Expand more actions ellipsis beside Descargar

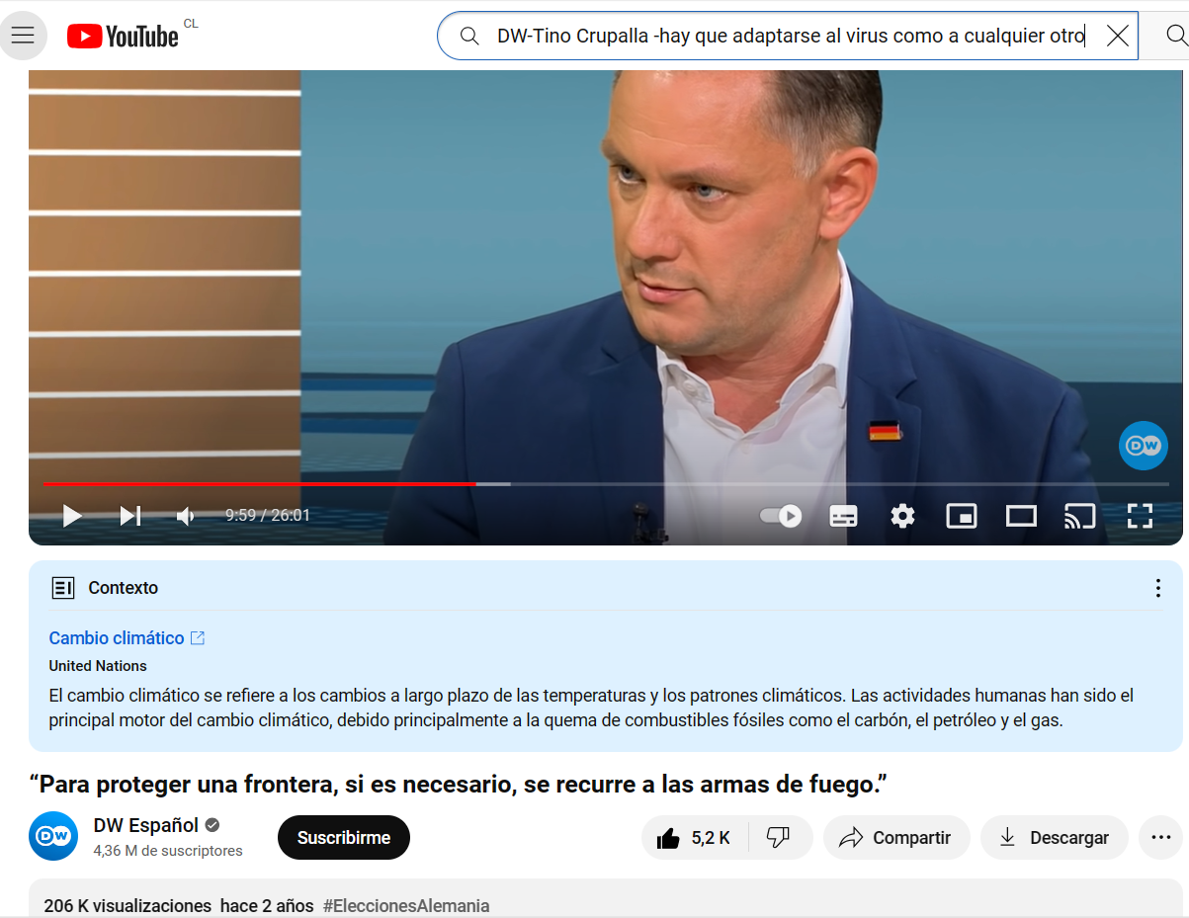pyautogui.click(x=1160, y=838)
